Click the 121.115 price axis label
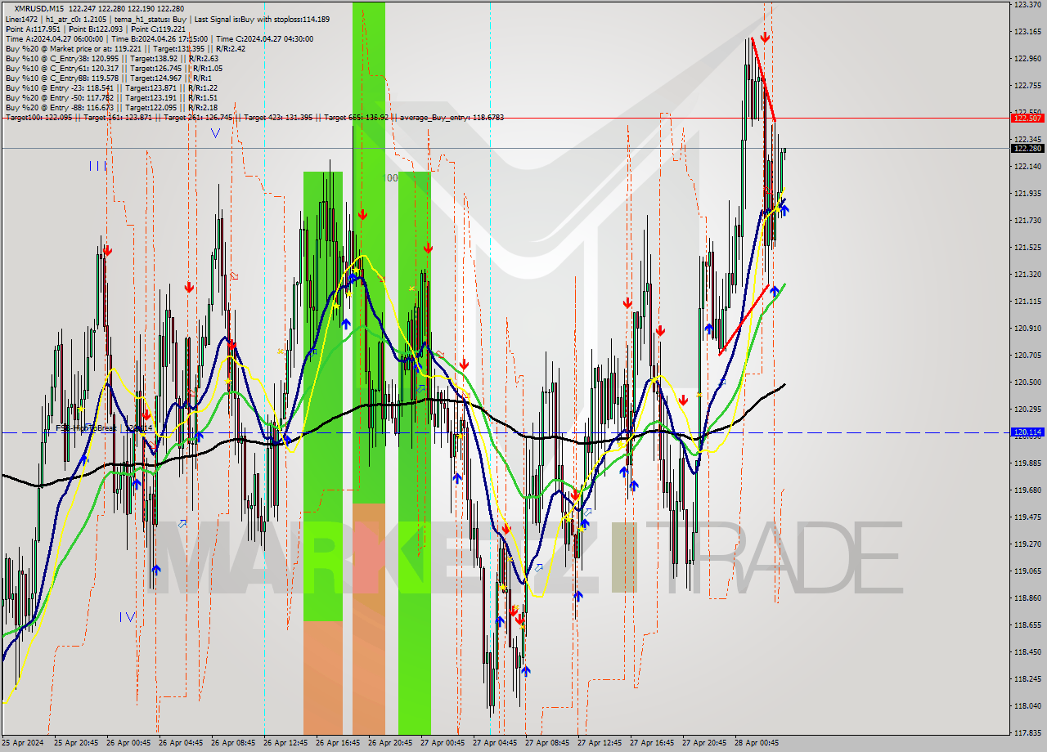This screenshot has height=752, width=1047. 1027,301
